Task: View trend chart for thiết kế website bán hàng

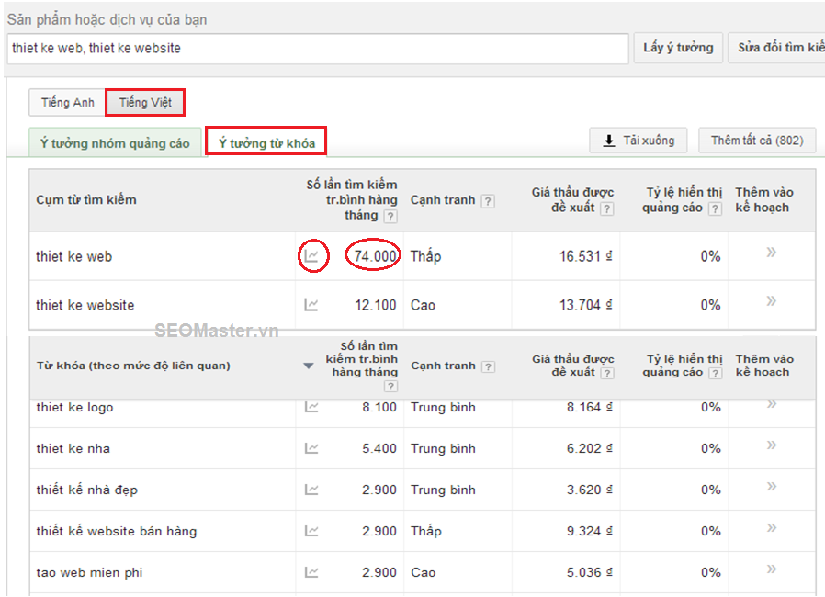Action: pyautogui.click(x=311, y=531)
